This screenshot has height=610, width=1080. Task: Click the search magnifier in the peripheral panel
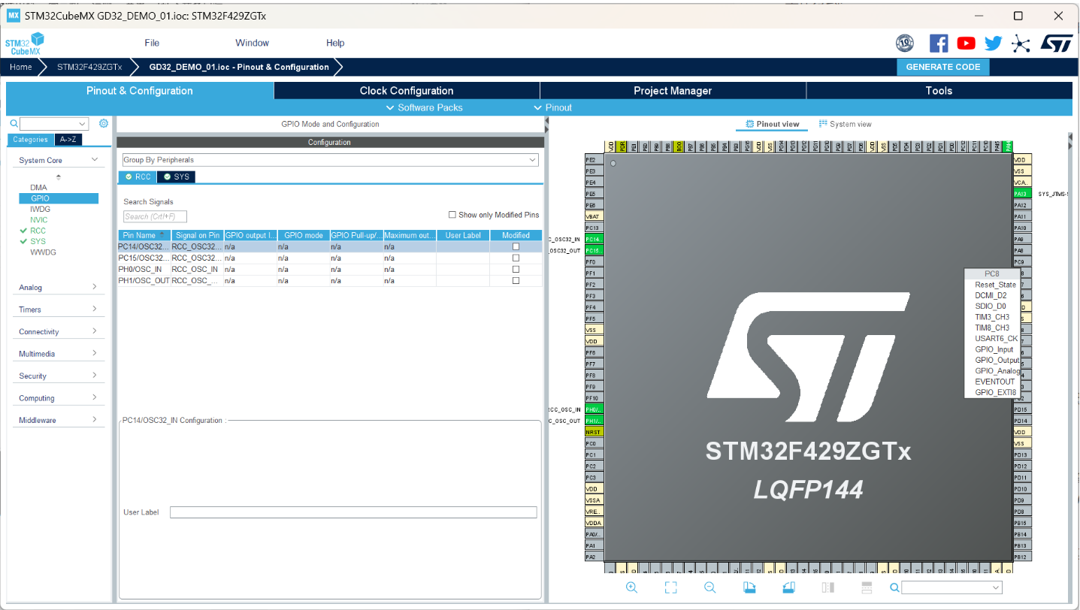(x=14, y=124)
